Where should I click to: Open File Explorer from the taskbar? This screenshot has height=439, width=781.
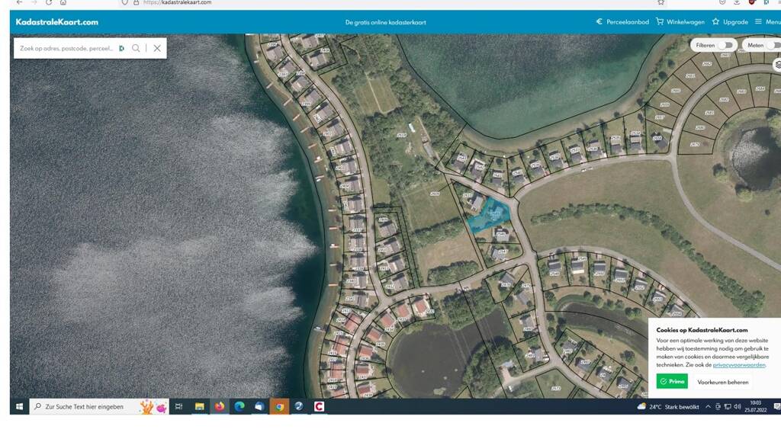(200, 406)
